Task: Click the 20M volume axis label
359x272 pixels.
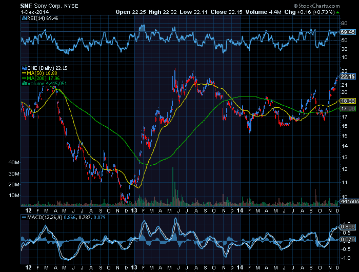Action: [14, 184]
